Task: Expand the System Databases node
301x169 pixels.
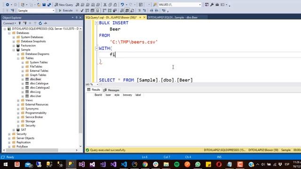Action: (14, 37)
